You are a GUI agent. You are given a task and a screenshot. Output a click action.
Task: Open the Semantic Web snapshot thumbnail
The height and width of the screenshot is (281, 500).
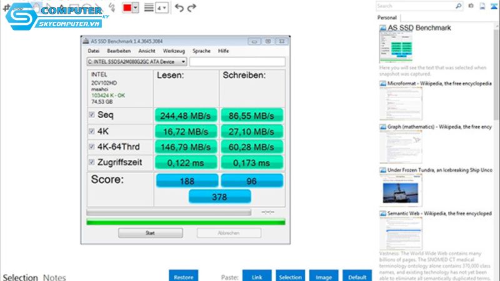point(401,234)
